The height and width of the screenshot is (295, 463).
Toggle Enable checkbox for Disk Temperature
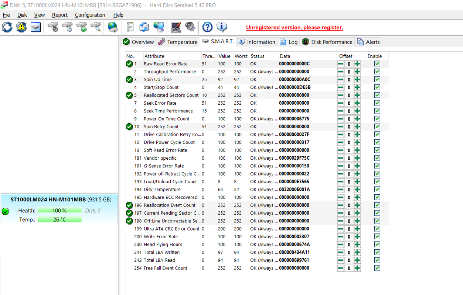(x=377, y=190)
